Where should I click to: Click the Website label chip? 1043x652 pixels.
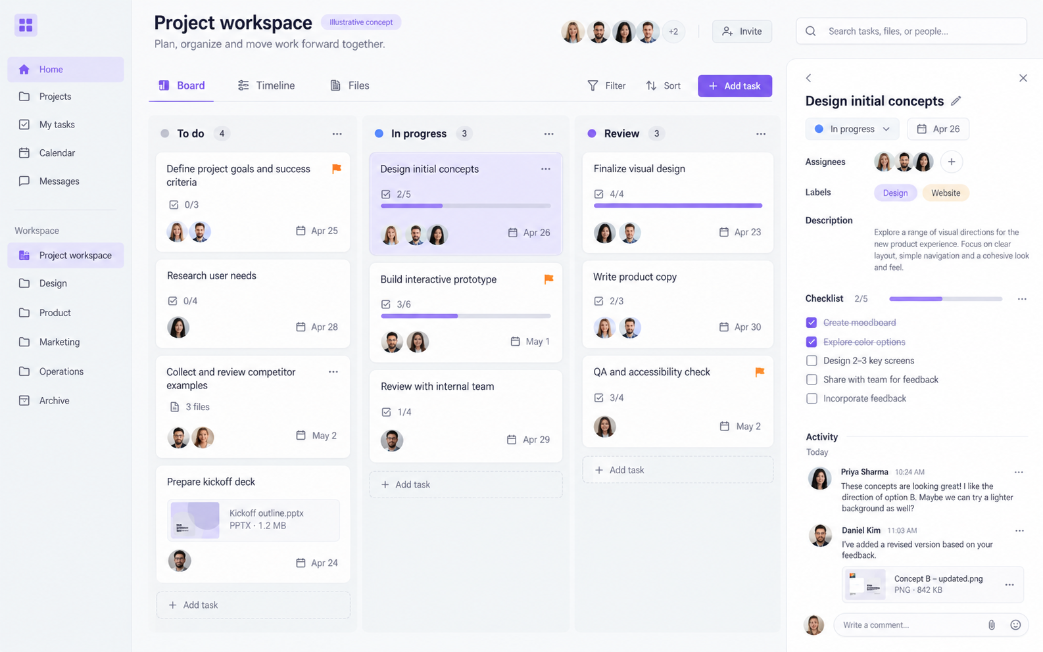[946, 193]
